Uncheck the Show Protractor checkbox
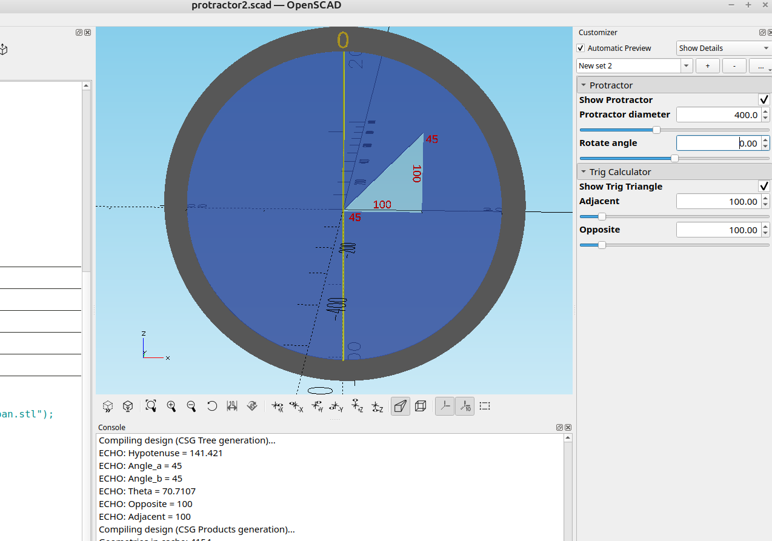 (x=764, y=100)
